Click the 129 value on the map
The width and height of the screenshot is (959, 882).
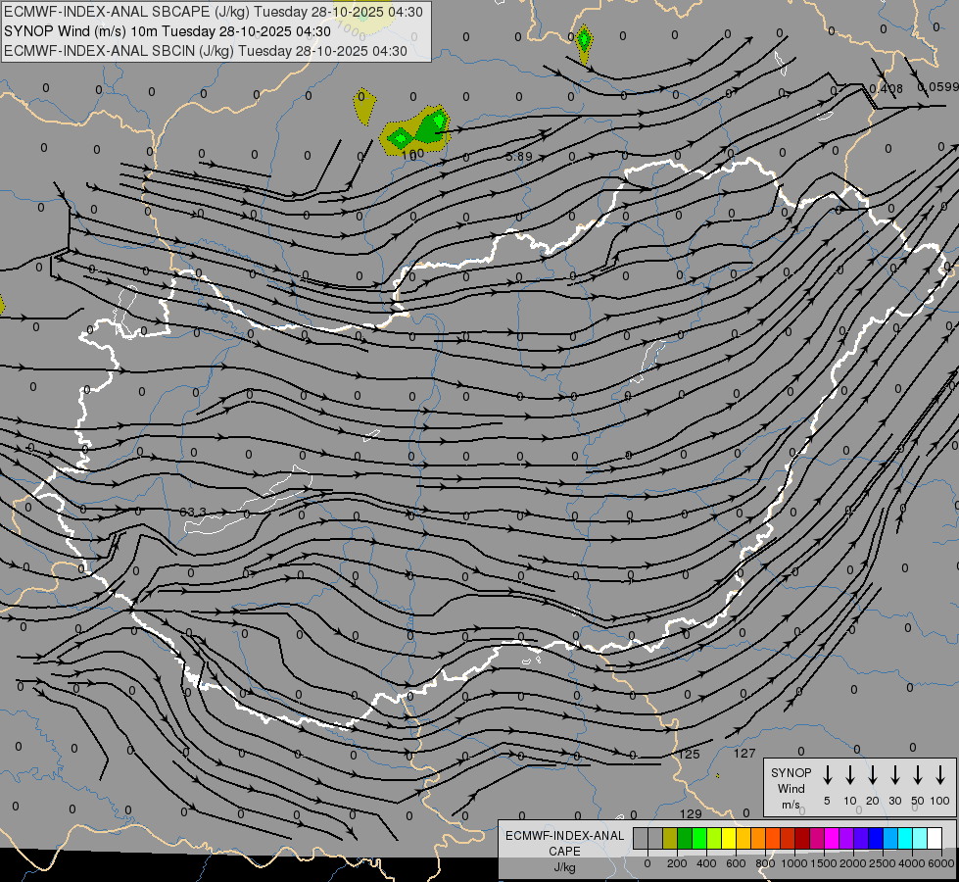tap(691, 814)
